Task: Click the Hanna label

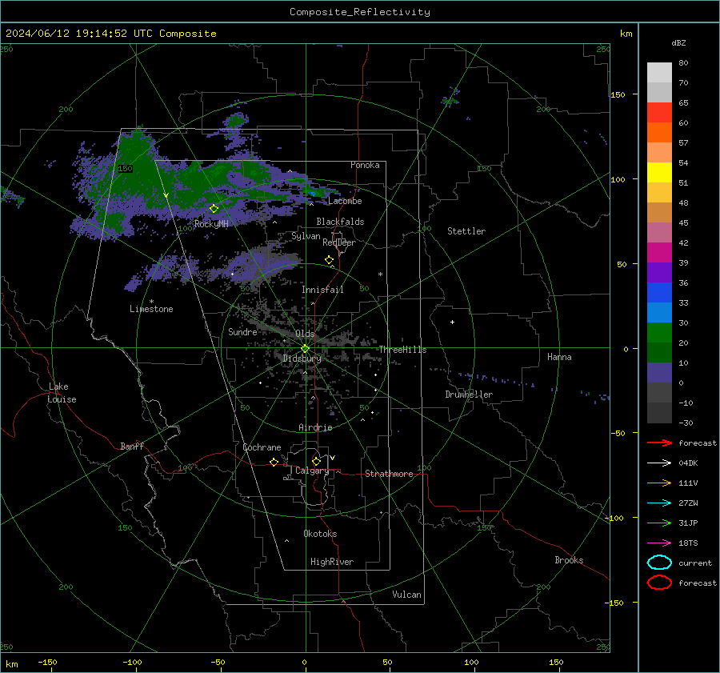Action: tap(559, 357)
